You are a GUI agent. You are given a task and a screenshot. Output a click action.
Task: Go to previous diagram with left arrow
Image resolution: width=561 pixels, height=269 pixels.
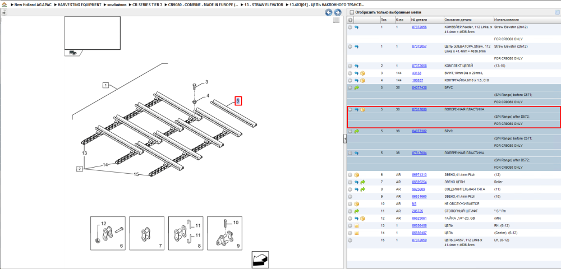click(328, 12)
